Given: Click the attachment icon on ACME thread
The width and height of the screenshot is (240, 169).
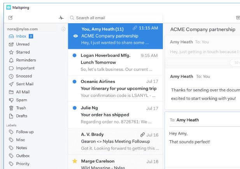Looking at the screenshot, I should pos(135,28).
